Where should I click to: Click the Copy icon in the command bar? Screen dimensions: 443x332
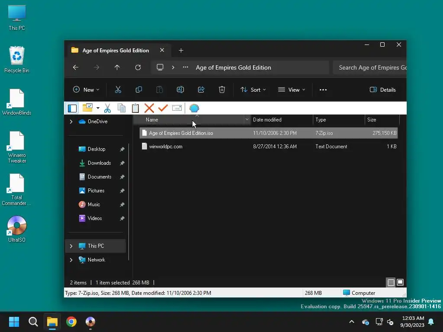(x=139, y=90)
